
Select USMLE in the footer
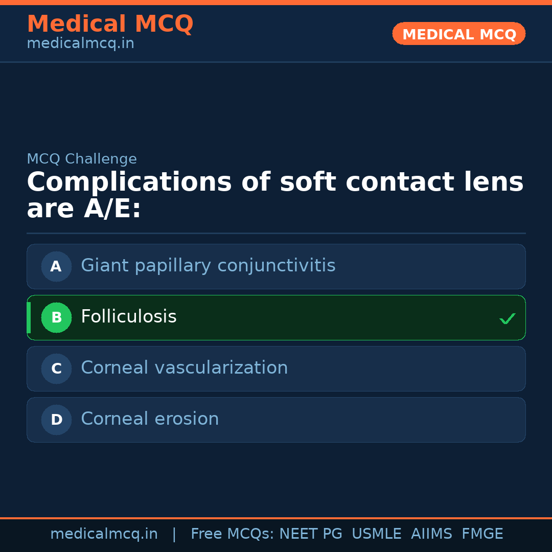click(x=376, y=534)
